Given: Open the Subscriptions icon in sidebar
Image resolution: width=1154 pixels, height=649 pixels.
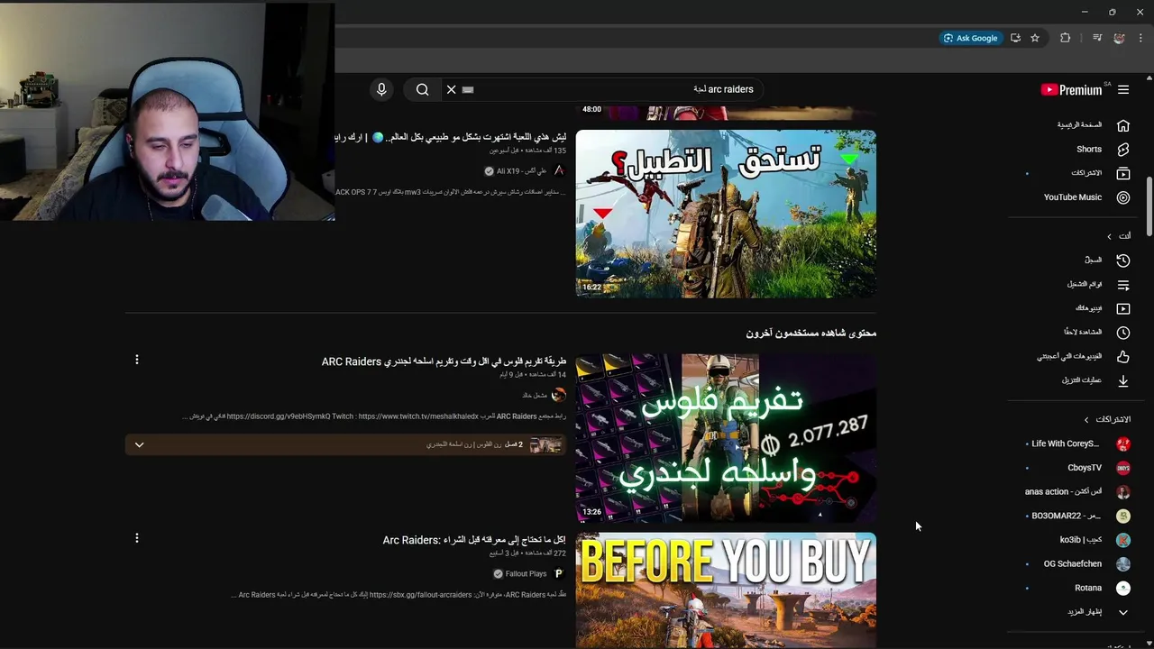Looking at the screenshot, I should coord(1123,173).
